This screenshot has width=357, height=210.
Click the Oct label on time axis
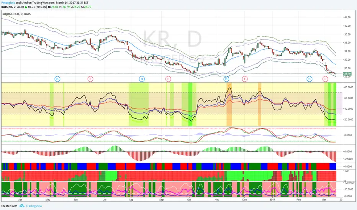click(x=189, y=200)
